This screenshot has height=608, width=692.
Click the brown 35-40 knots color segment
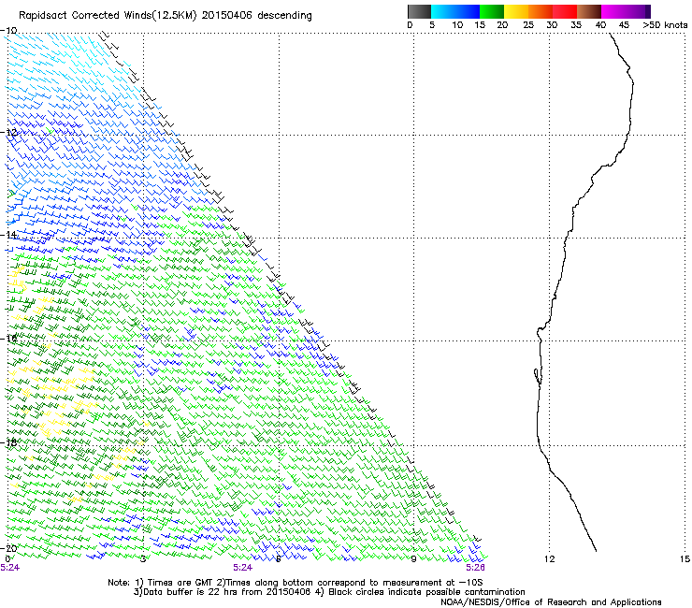coord(589,11)
